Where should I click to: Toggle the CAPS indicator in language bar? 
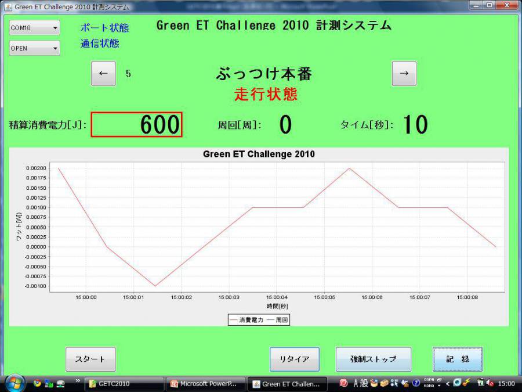pos(429,380)
